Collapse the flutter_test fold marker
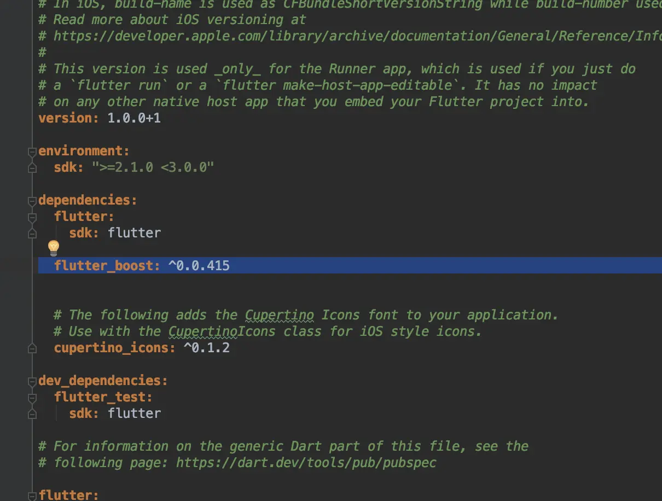Viewport: 662px width, 501px height. (33, 398)
